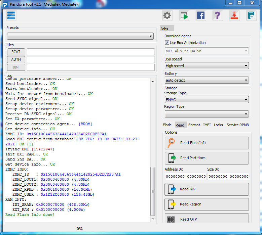The width and height of the screenshot is (262, 235).
Task: Click the Read Region button
Action: pyautogui.click(x=207, y=204)
